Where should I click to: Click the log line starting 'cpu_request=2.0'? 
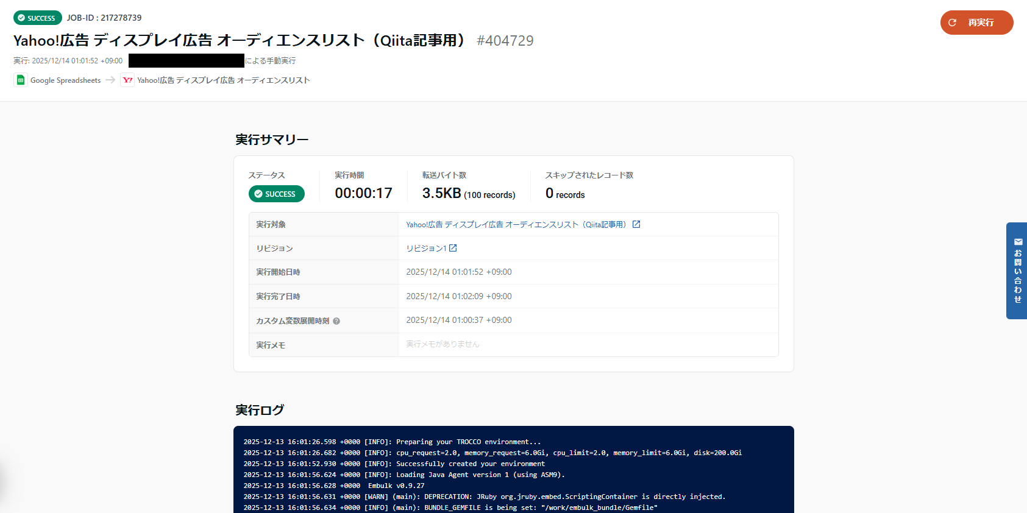(492, 453)
